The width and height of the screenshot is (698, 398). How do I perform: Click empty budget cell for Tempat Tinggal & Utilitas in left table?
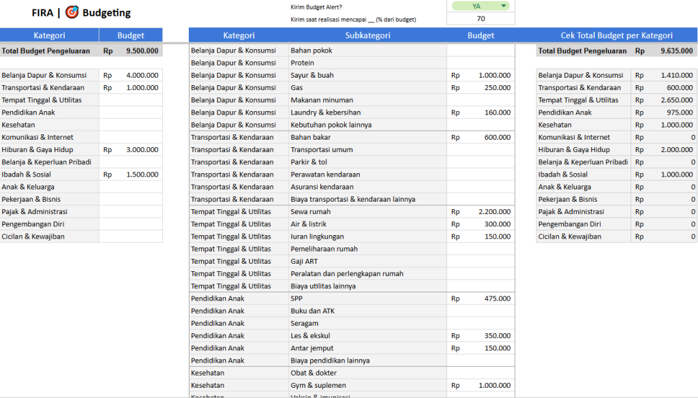click(131, 100)
